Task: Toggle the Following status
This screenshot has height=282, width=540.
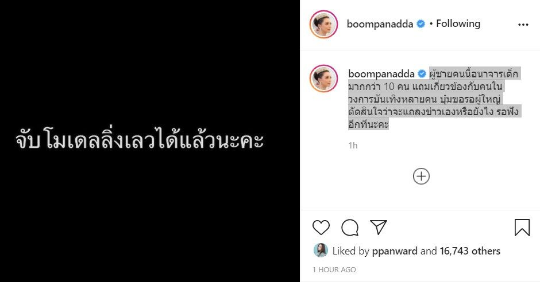Action: click(x=458, y=23)
